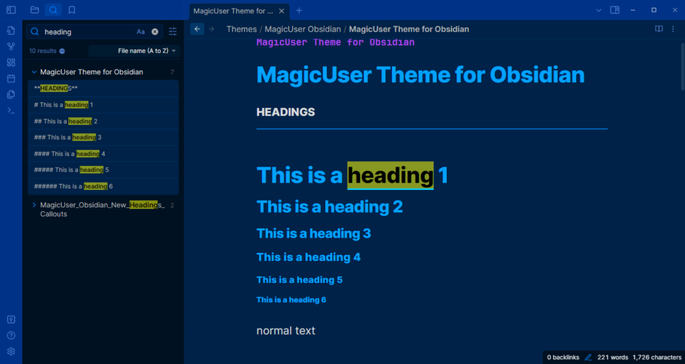The image size is (685, 364).
Task: Select result '### This is a heading 3'
Action: (x=103, y=137)
